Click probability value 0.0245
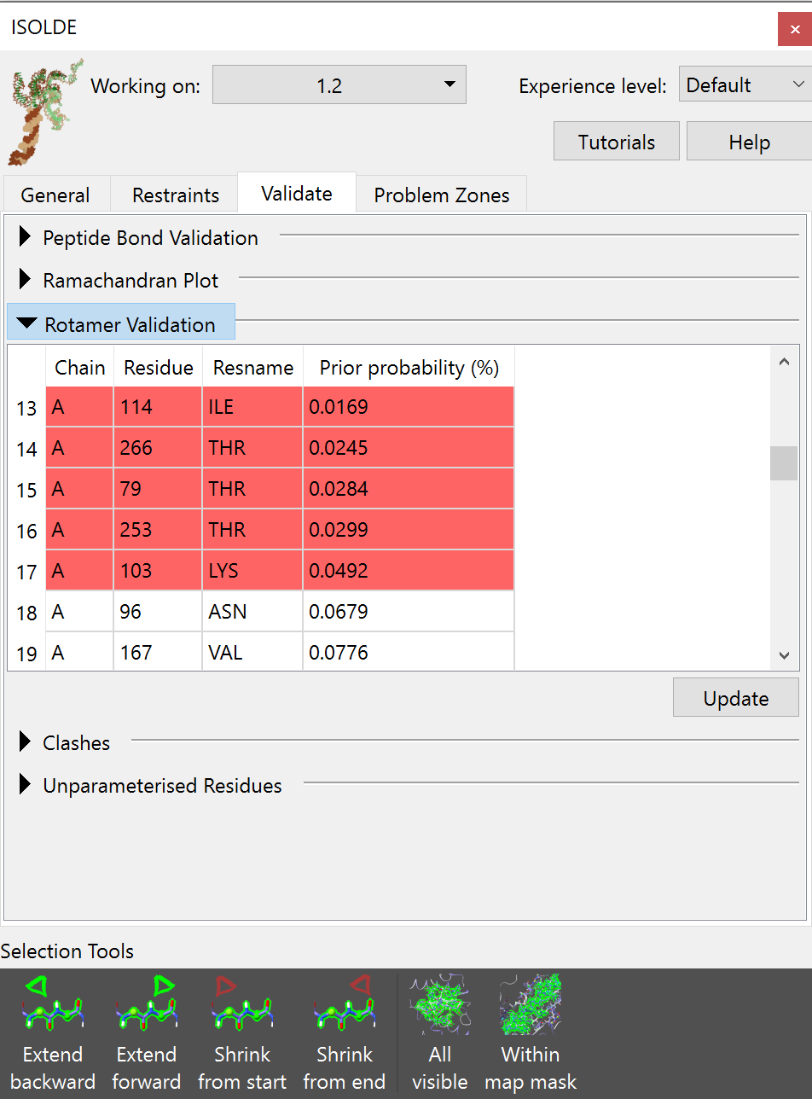 tap(409, 448)
